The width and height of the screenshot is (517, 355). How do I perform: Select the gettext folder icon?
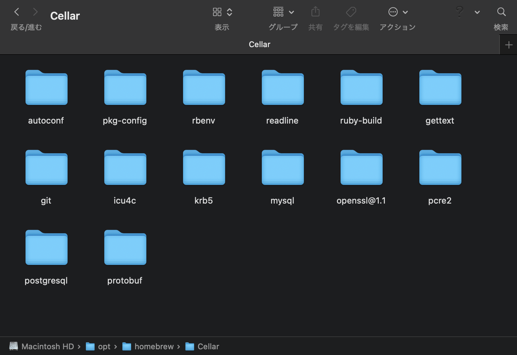pos(440,87)
